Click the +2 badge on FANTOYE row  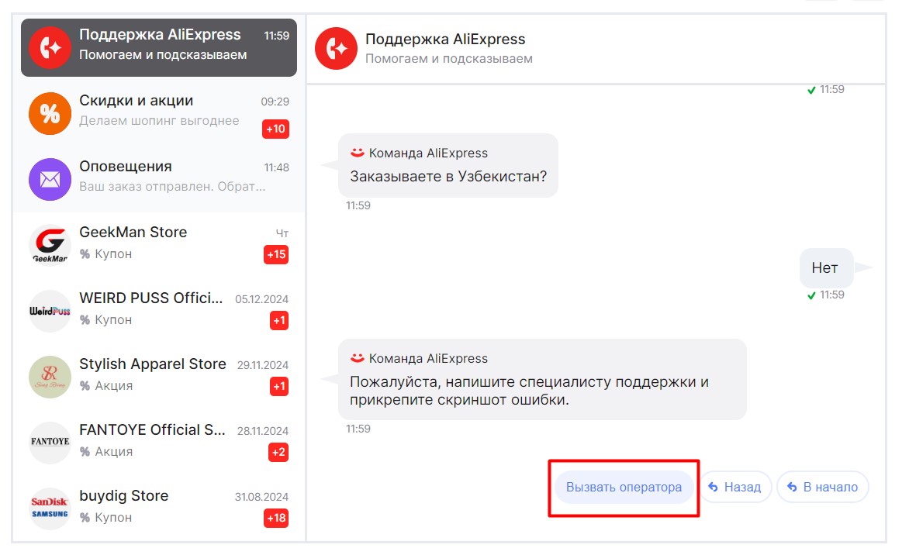tap(278, 452)
